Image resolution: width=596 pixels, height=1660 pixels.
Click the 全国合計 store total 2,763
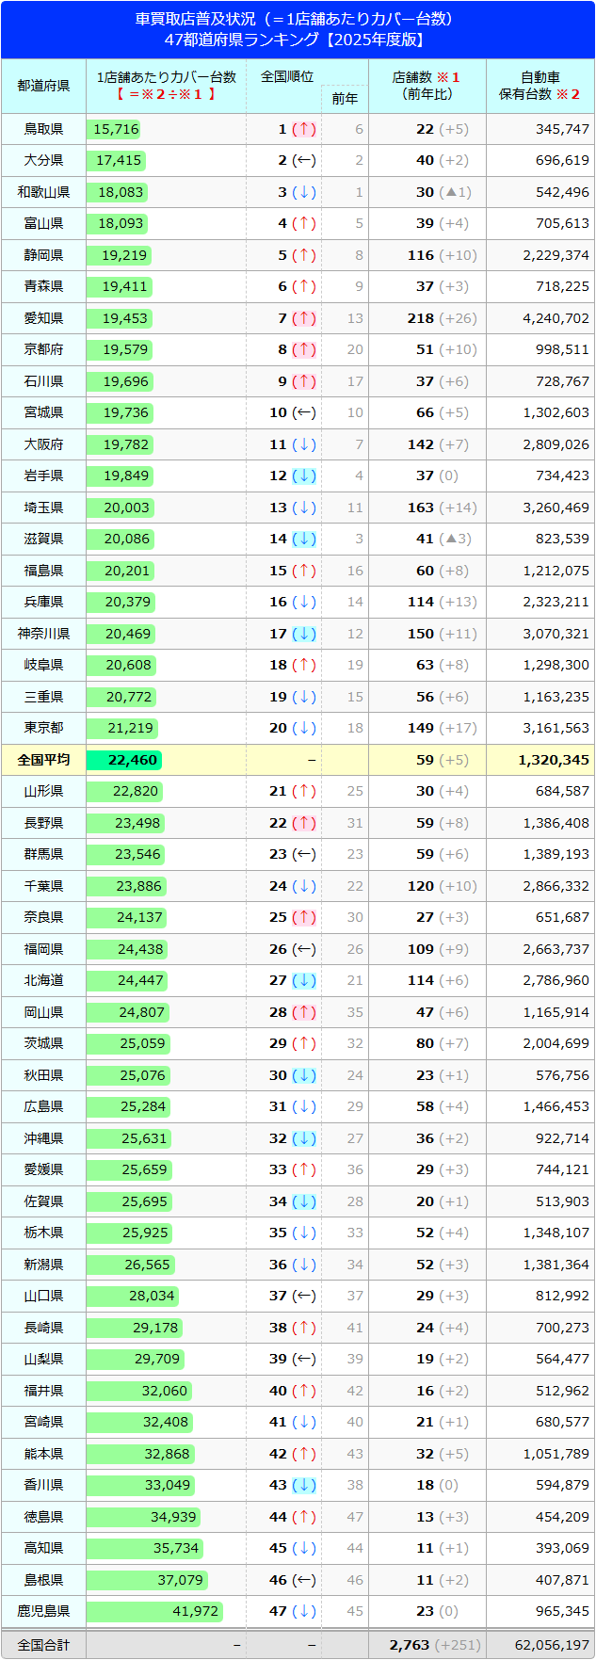coord(410,1645)
